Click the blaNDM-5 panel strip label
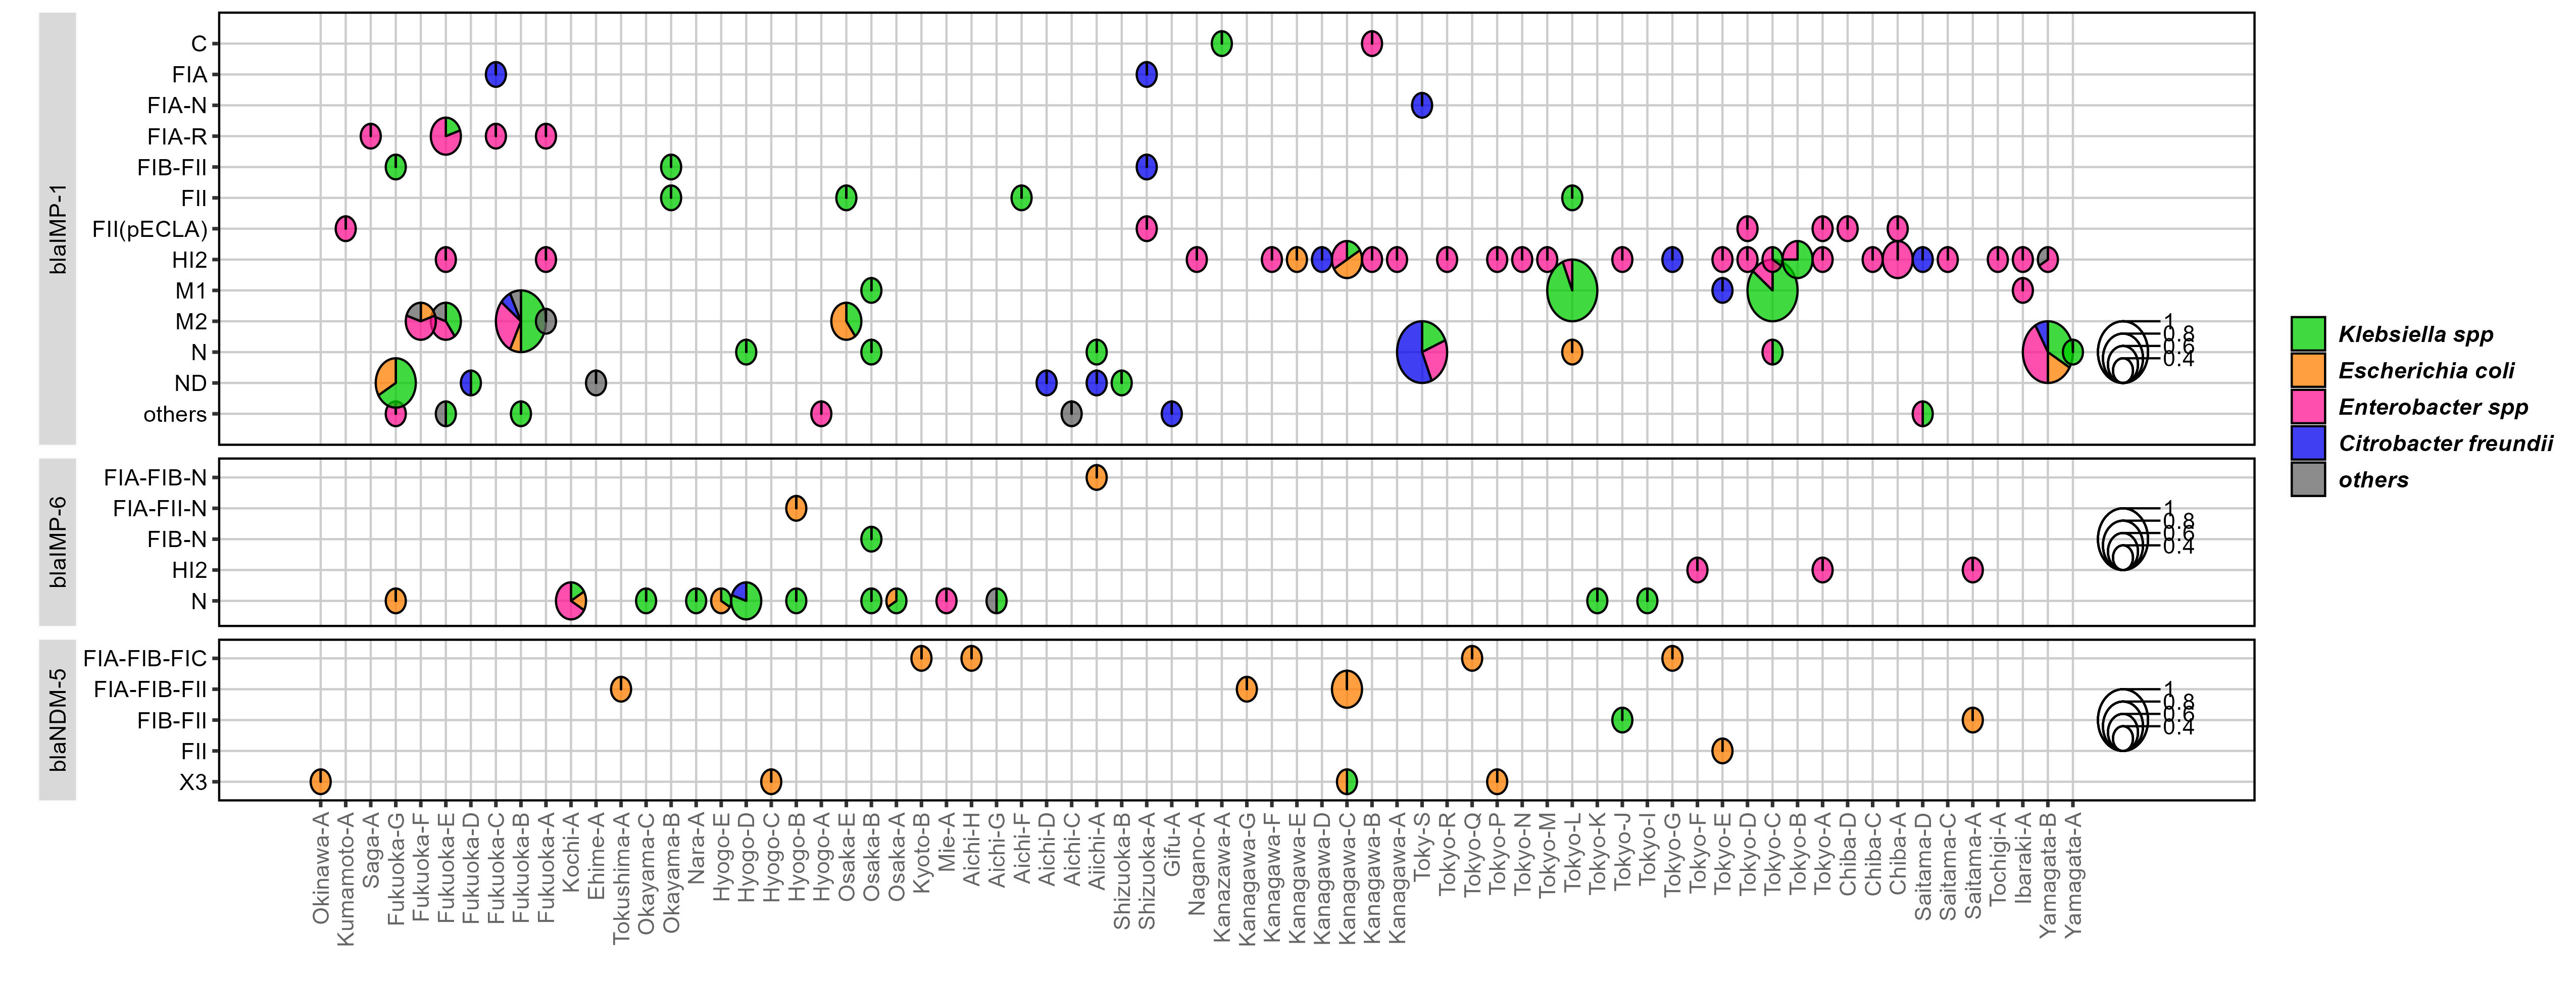 click(x=58, y=720)
